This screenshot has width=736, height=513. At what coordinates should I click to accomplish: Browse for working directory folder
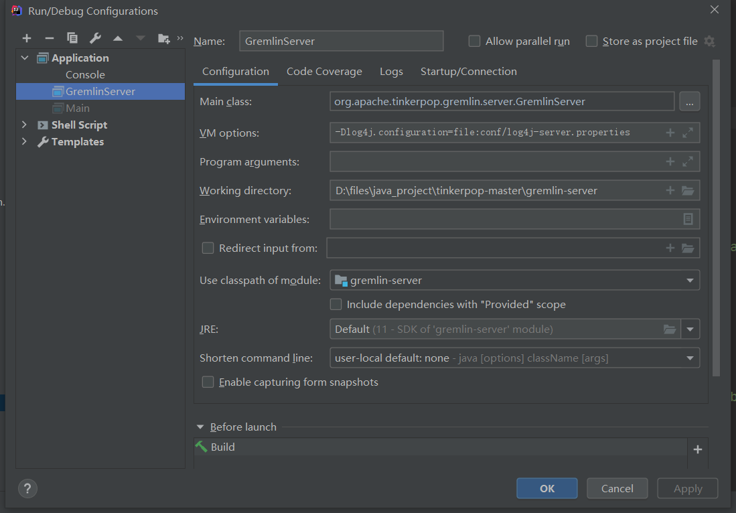coord(688,191)
